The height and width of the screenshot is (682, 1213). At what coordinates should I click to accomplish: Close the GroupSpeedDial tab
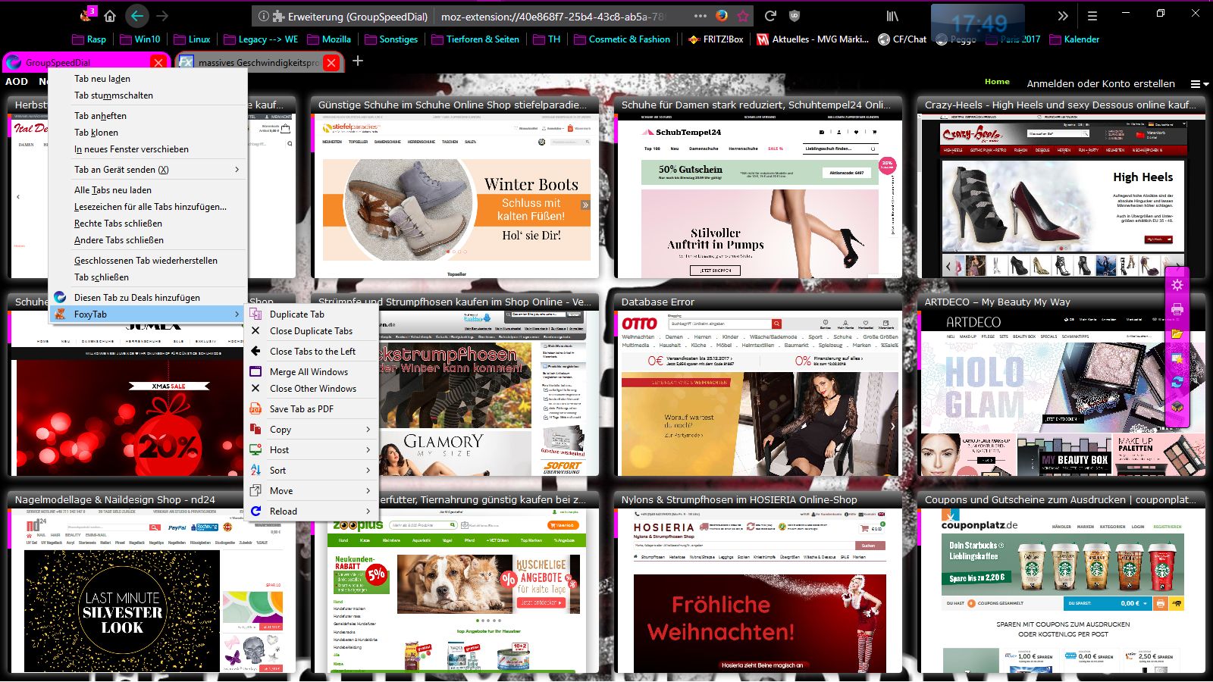tap(158, 62)
